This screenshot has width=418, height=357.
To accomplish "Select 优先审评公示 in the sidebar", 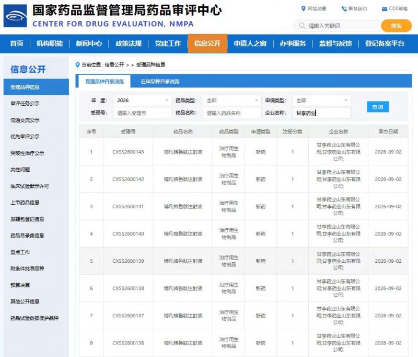I will [25, 137].
